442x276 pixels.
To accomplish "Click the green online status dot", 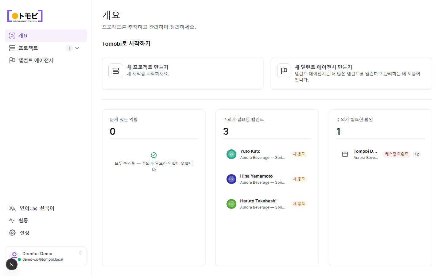I will [x=19, y=259].
